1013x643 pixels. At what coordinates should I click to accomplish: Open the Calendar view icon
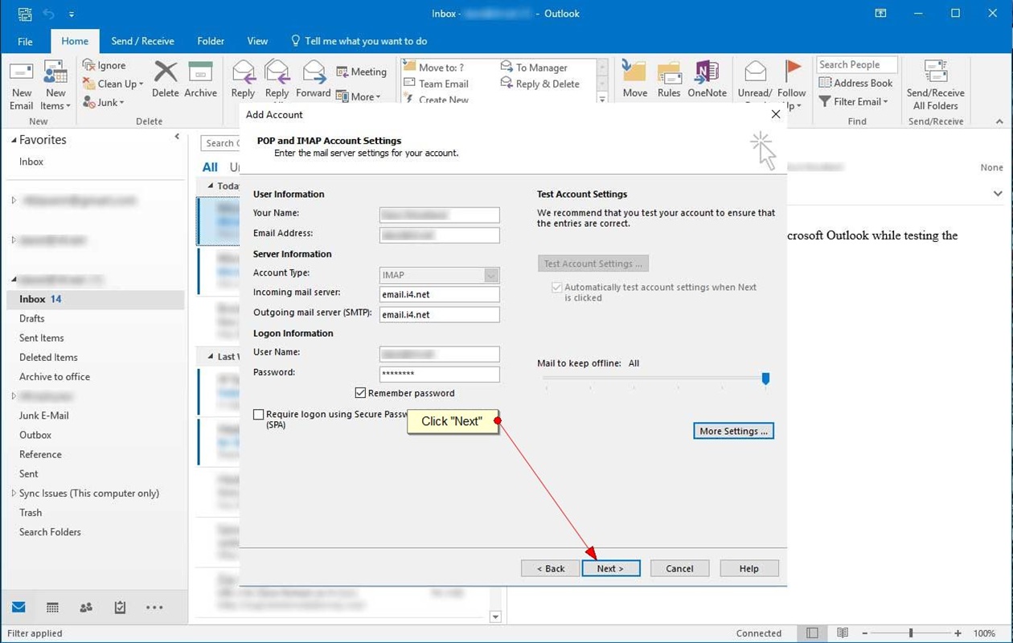pos(52,608)
